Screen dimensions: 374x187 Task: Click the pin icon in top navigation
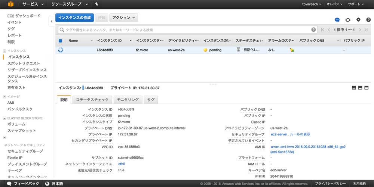(97, 4)
